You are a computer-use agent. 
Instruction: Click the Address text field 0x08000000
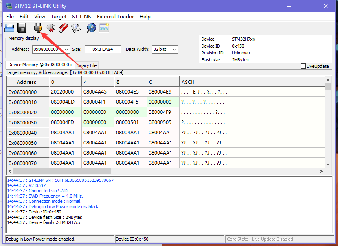[48, 49]
